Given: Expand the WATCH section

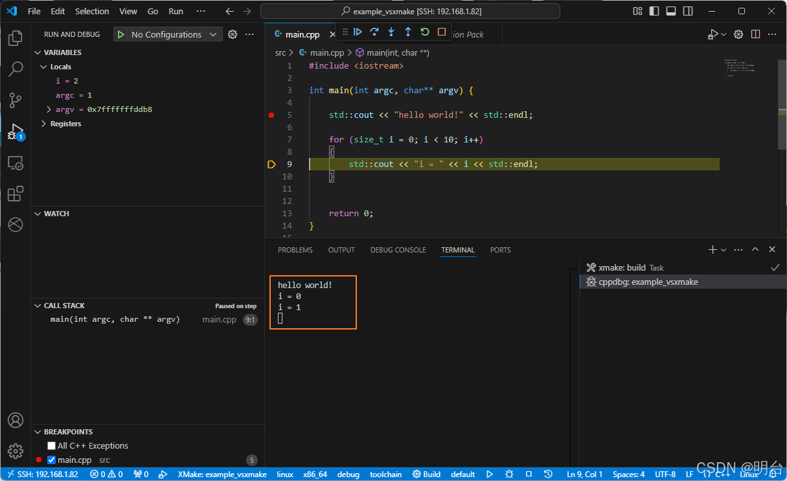Looking at the screenshot, I should pyautogui.click(x=39, y=214).
